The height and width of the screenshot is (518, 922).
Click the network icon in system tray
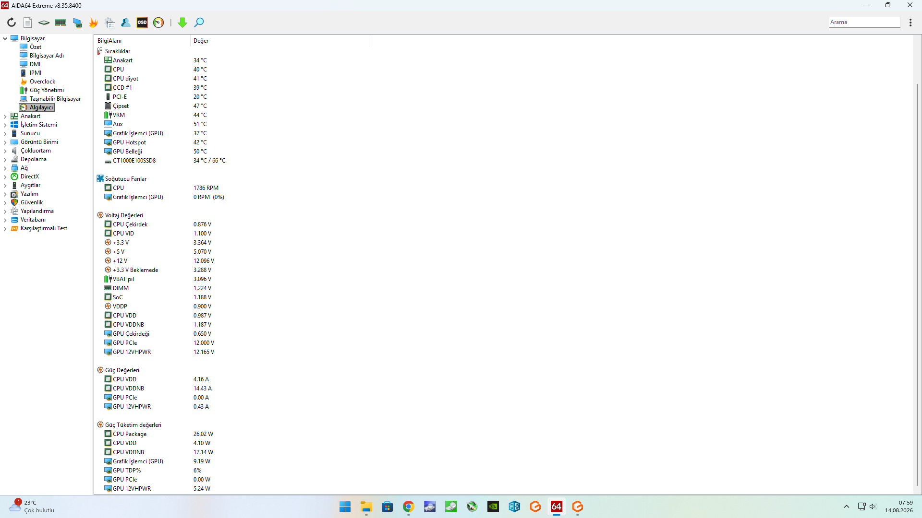[x=861, y=506]
